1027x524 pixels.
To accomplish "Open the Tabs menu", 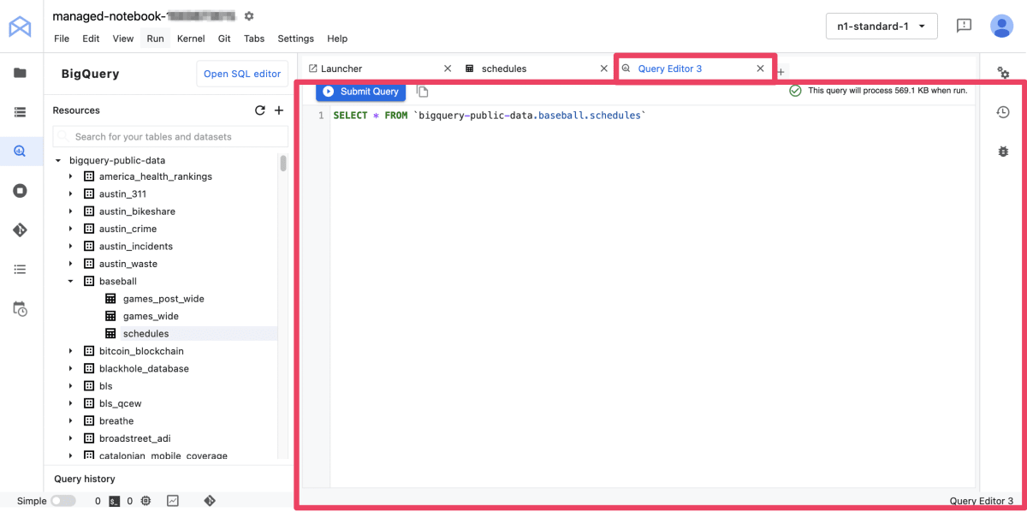I will pyautogui.click(x=254, y=39).
